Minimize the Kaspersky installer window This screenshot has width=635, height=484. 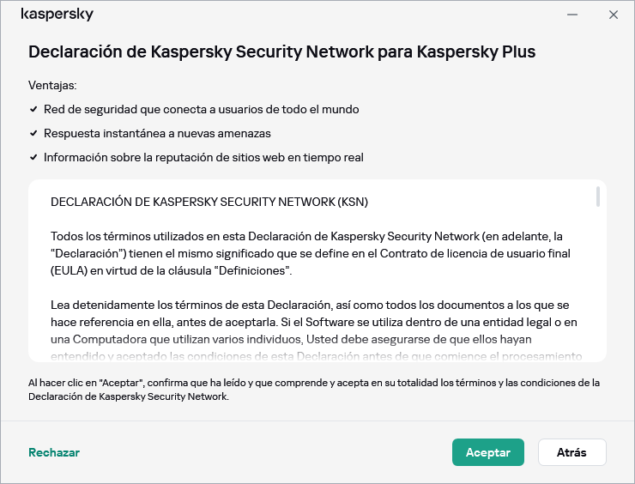click(x=572, y=15)
